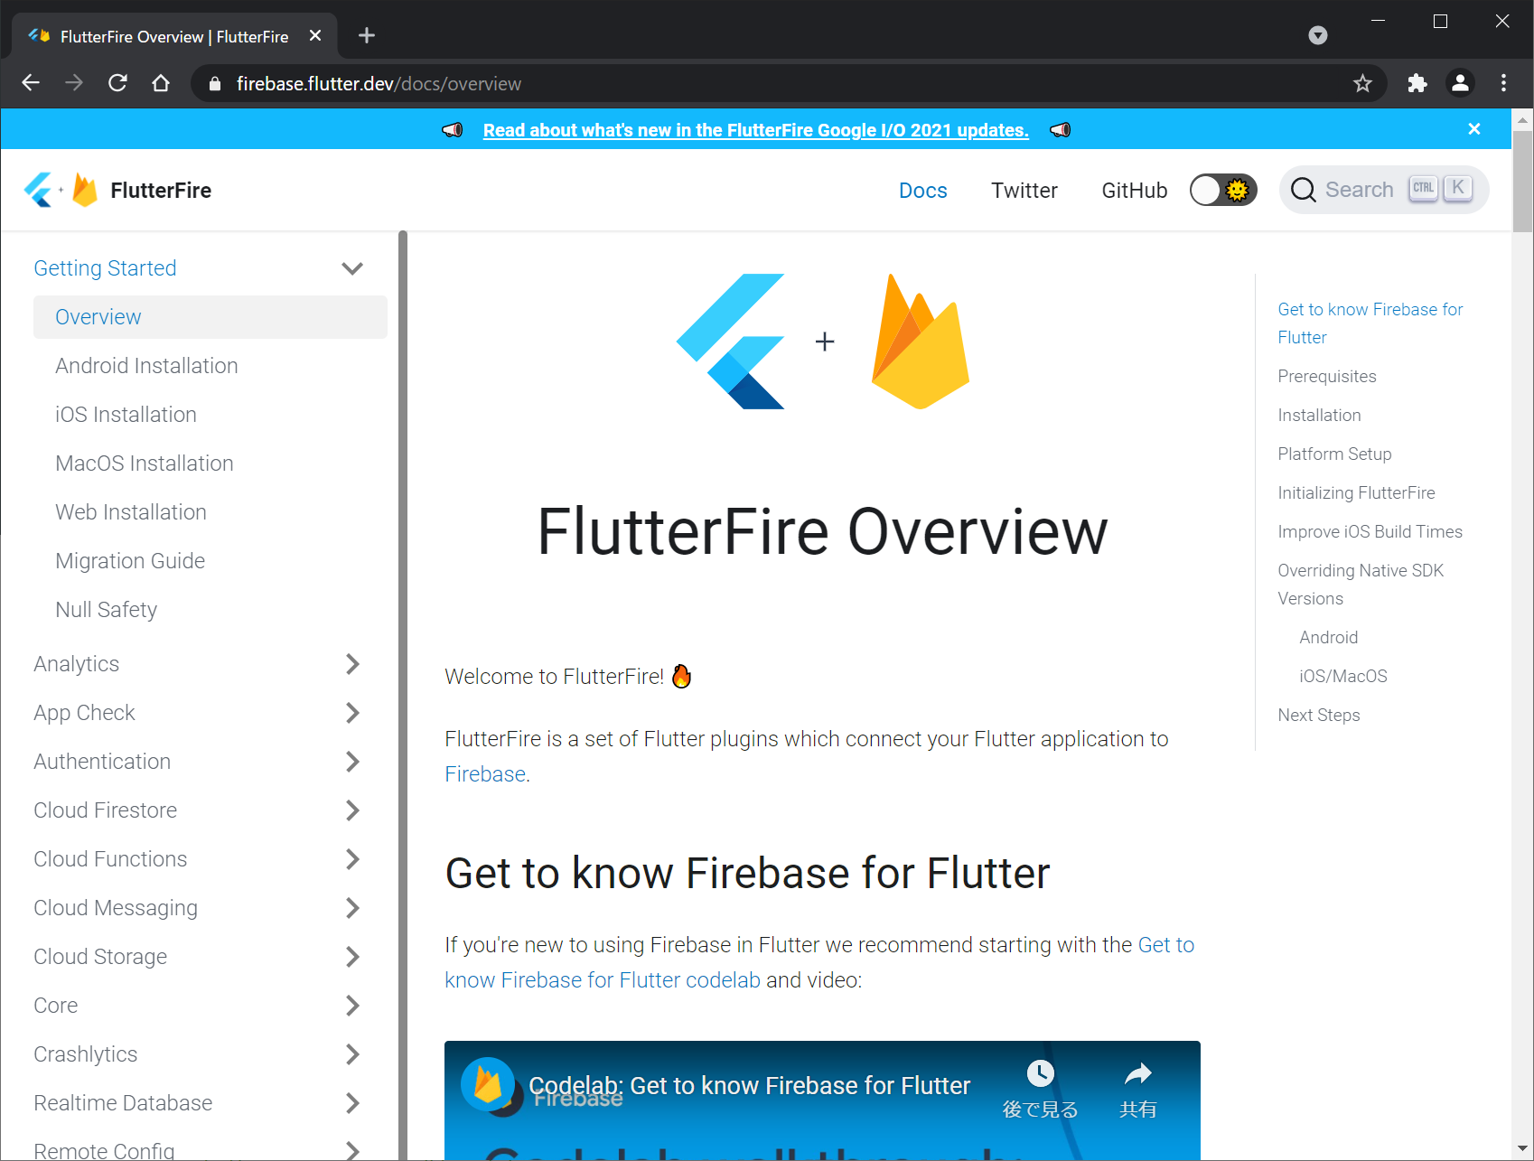Image resolution: width=1534 pixels, height=1161 pixels.
Task: Click the padlock site info icon
Action: tap(215, 83)
